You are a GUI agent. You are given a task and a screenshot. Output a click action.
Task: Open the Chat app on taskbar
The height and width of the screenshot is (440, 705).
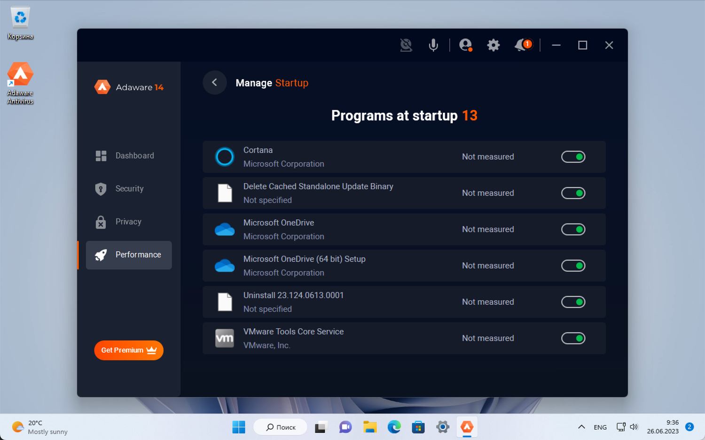pos(345,427)
